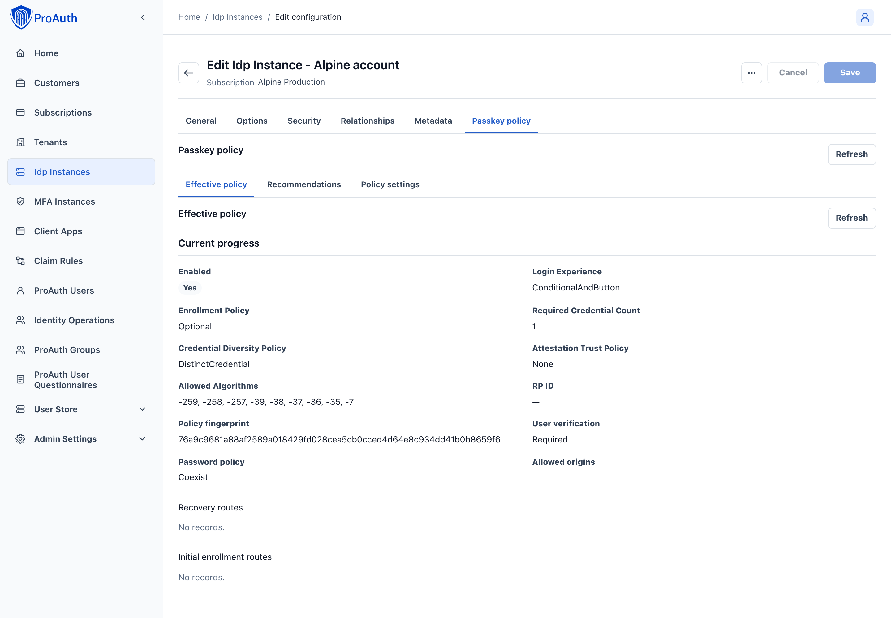
Task: Click the Idp Instances server icon
Action: [x=20, y=172]
